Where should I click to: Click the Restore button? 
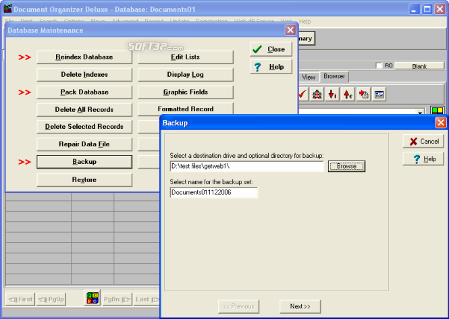click(x=84, y=179)
